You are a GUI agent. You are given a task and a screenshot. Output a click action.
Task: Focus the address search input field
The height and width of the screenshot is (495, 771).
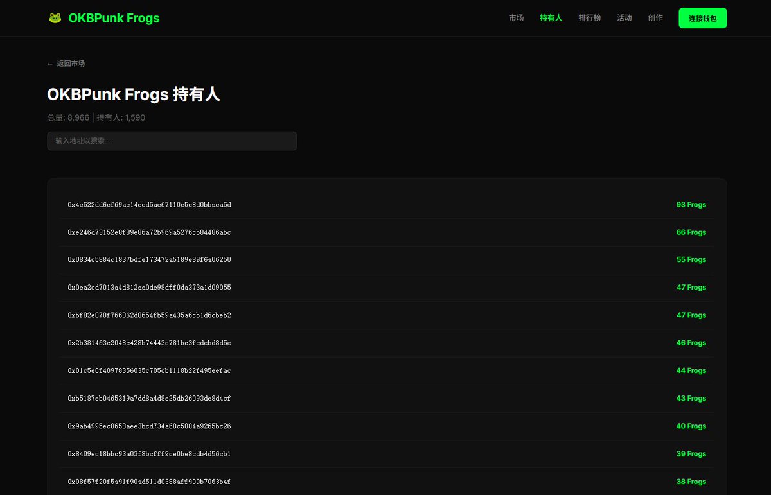tap(172, 141)
